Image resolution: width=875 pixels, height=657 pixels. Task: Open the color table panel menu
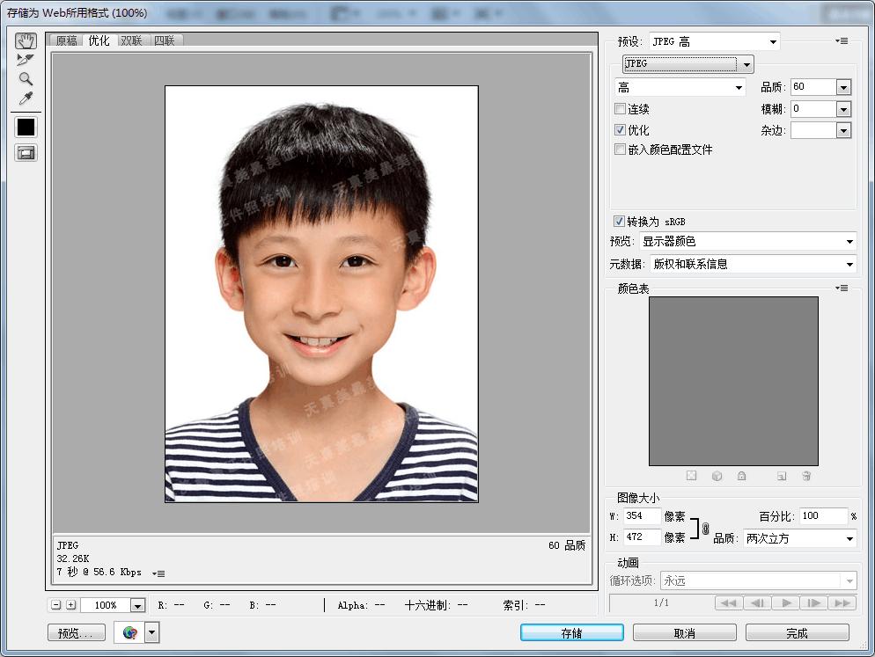tap(842, 288)
